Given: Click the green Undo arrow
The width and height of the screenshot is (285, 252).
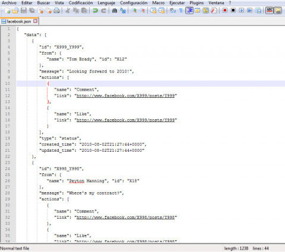Looking at the screenshot, I should [x=96, y=11].
